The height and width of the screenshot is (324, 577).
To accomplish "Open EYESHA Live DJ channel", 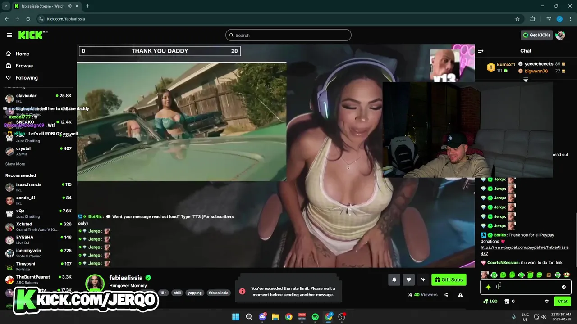I will pos(38,240).
